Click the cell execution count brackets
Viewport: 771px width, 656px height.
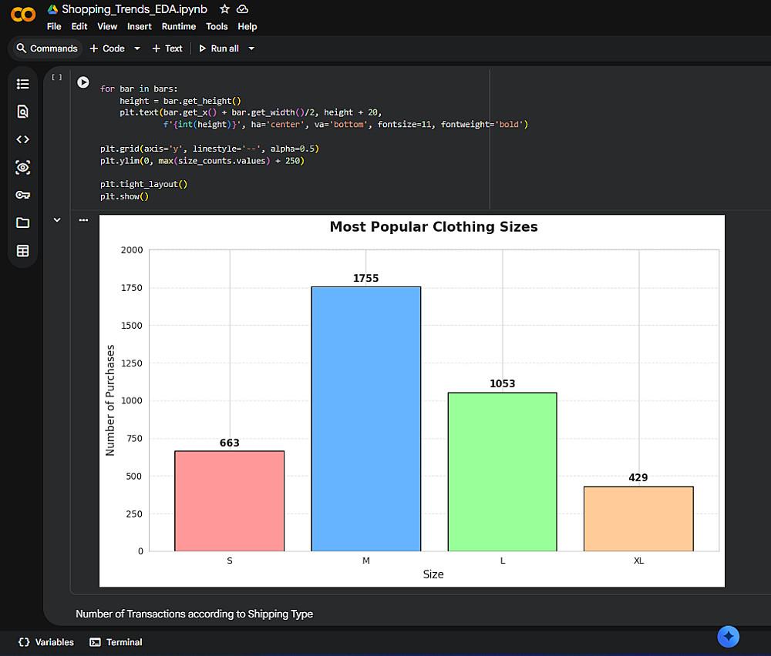(57, 77)
